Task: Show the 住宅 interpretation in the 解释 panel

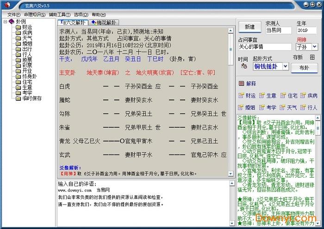Action: [289, 96]
